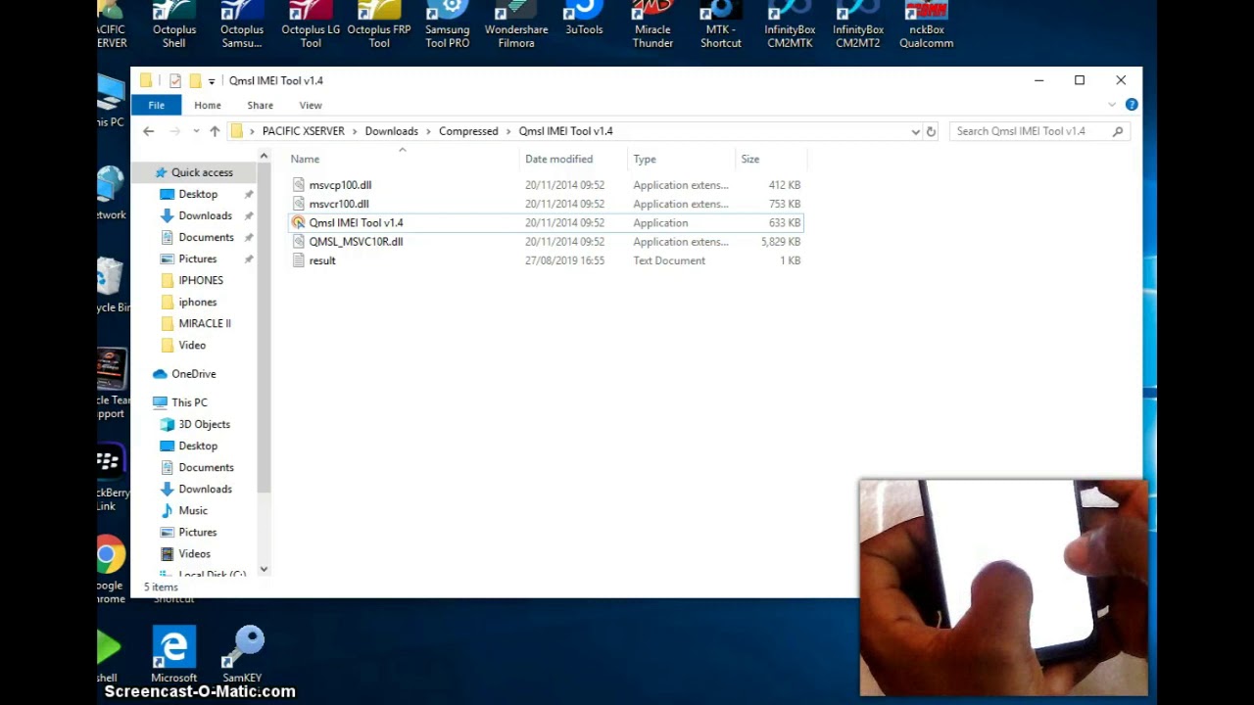
Task: Open address bar history dropdown
Action: [x=916, y=131]
